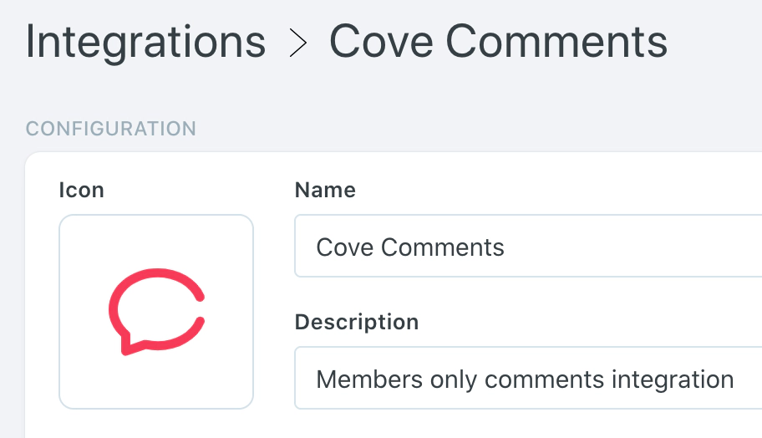Screen dimensions: 762x438
Task: Click the Name field label
Action: tap(325, 191)
